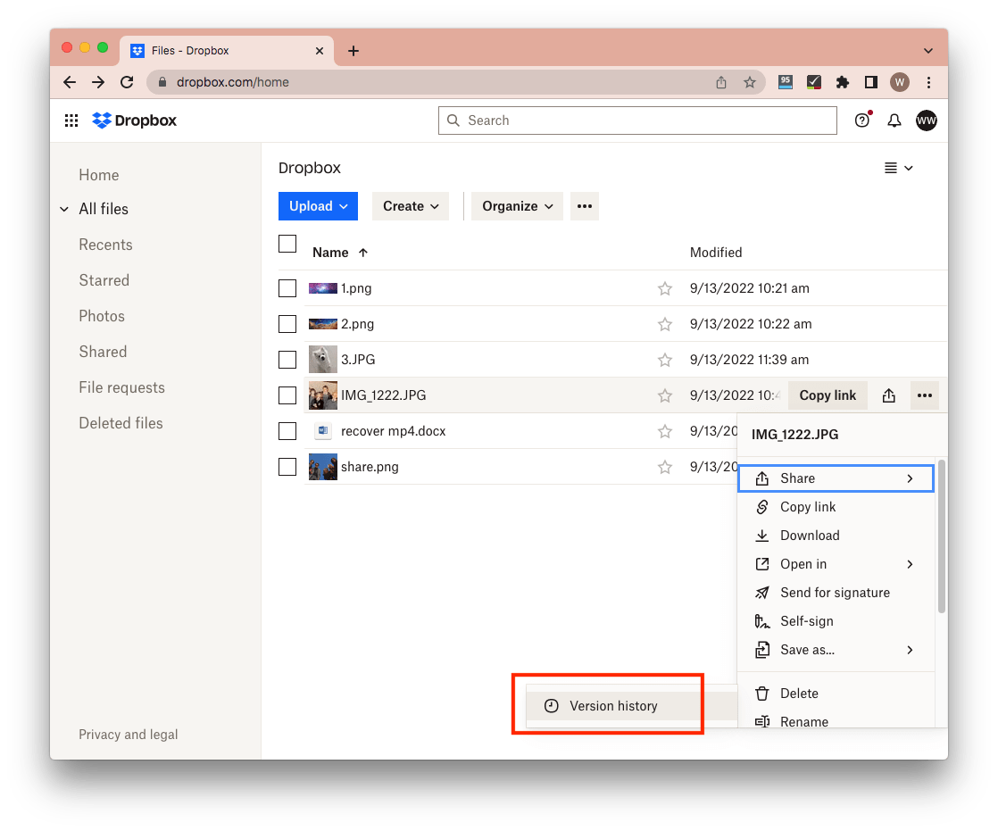This screenshot has height=831, width=998.
Task: Open Shared in the sidebar
Action: coord(103,352)
